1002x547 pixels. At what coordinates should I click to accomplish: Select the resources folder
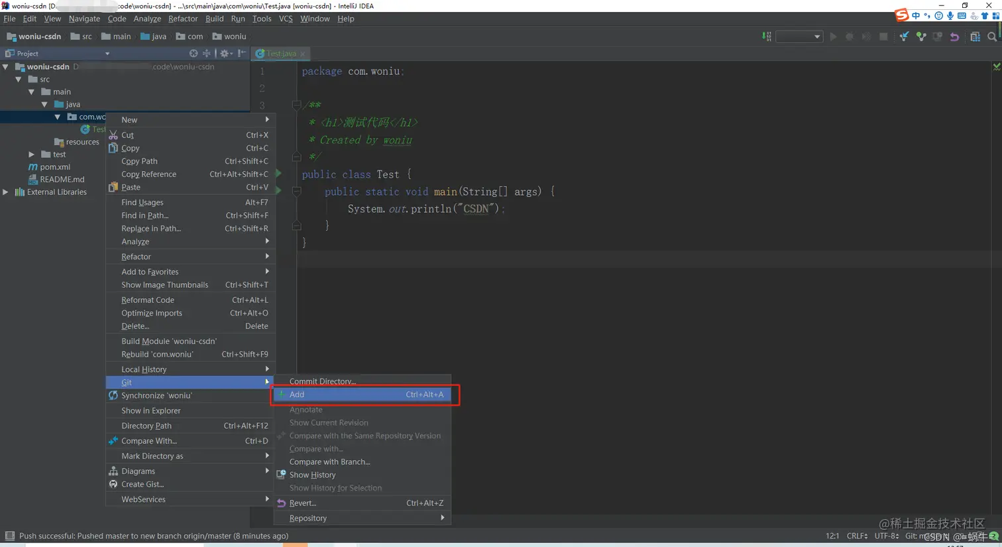pyautogui.click(x=76, y=142)
